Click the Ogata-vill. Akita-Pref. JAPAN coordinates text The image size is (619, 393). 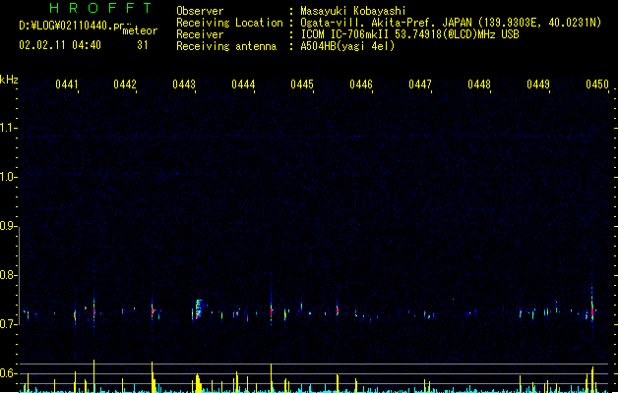[x=451, y=23]
